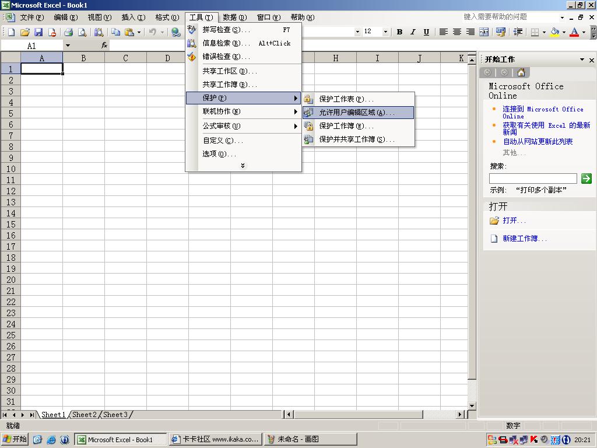Click the Merge and Center icon
This screenshot has width=597, height=448.
(484, 32)
